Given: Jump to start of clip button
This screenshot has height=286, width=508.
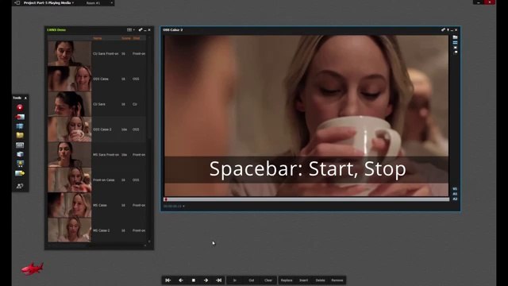Looking at the screenshot, I should tap(167, 280).
